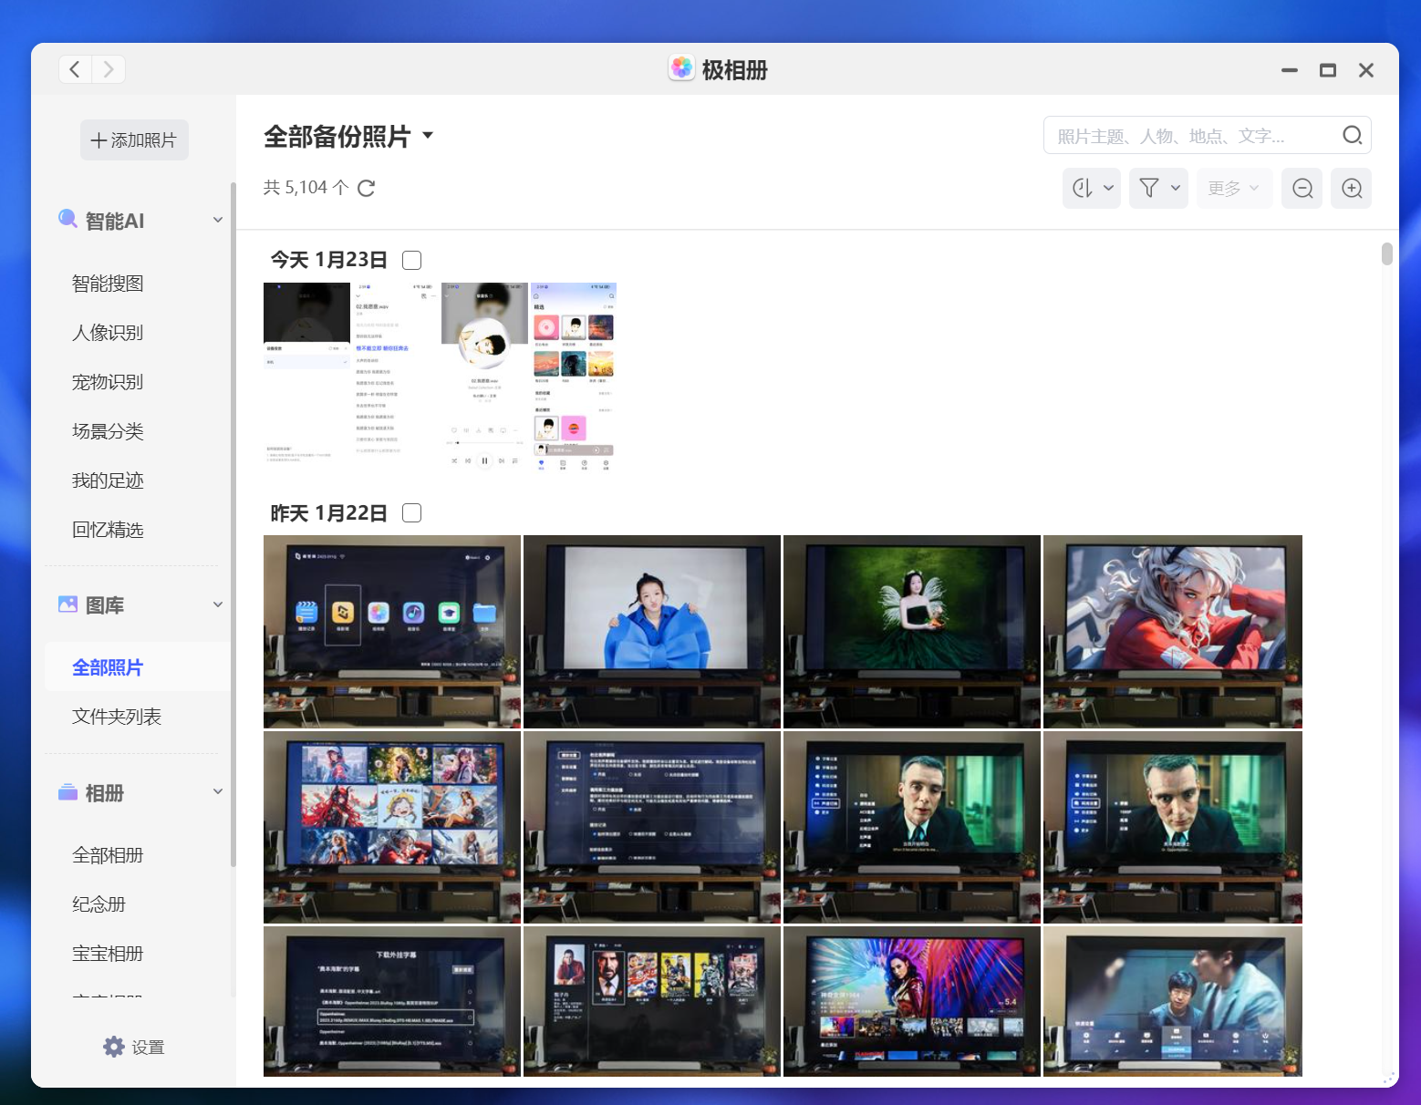Open the 下载外挂字幕 subtitle screen photo
Image resolution: width=1421 pixels, height=1105 pixels.
(392, 1001)
